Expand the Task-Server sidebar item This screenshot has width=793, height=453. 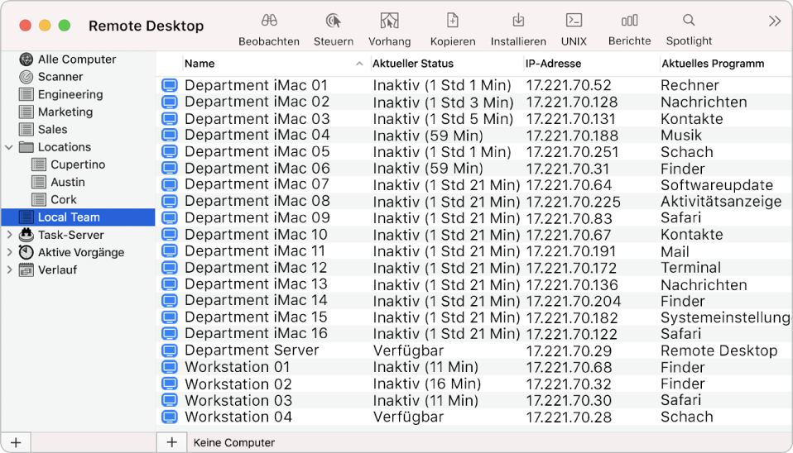pyautogui.click(x=9, y=235)
